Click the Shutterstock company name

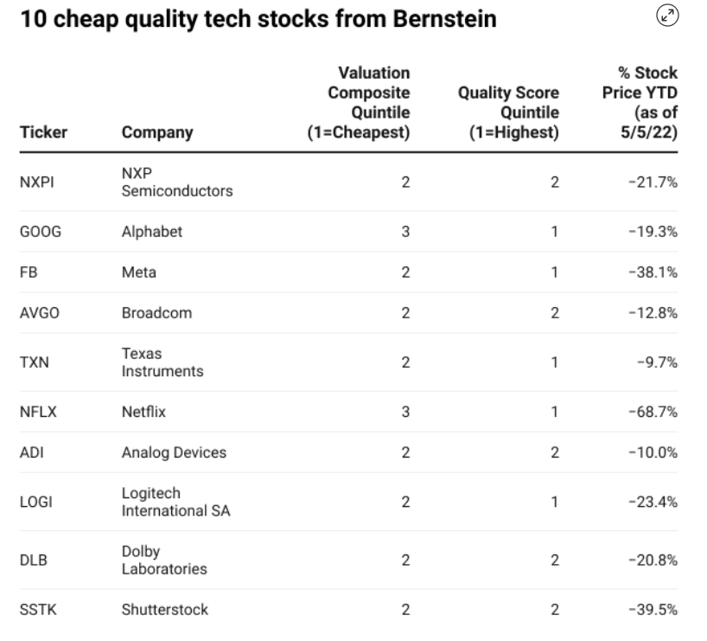(x=164, y=609)
